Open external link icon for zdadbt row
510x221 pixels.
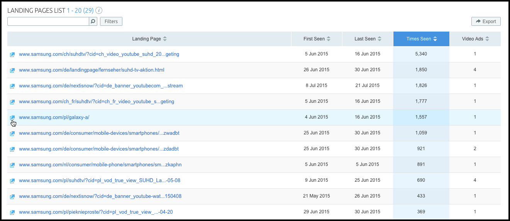(12, 149)
